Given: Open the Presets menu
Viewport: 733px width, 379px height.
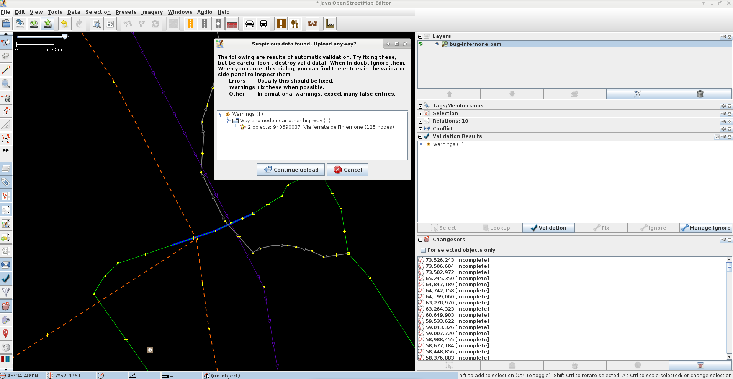Looking at the screenshot, I should tap(126, 12).
